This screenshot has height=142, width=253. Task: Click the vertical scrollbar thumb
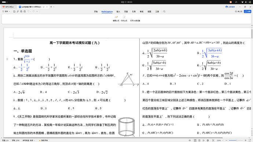click(252, 33)
